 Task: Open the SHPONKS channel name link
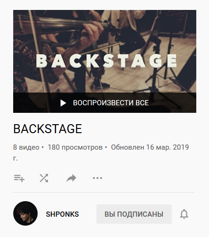[x=62, y=214]
